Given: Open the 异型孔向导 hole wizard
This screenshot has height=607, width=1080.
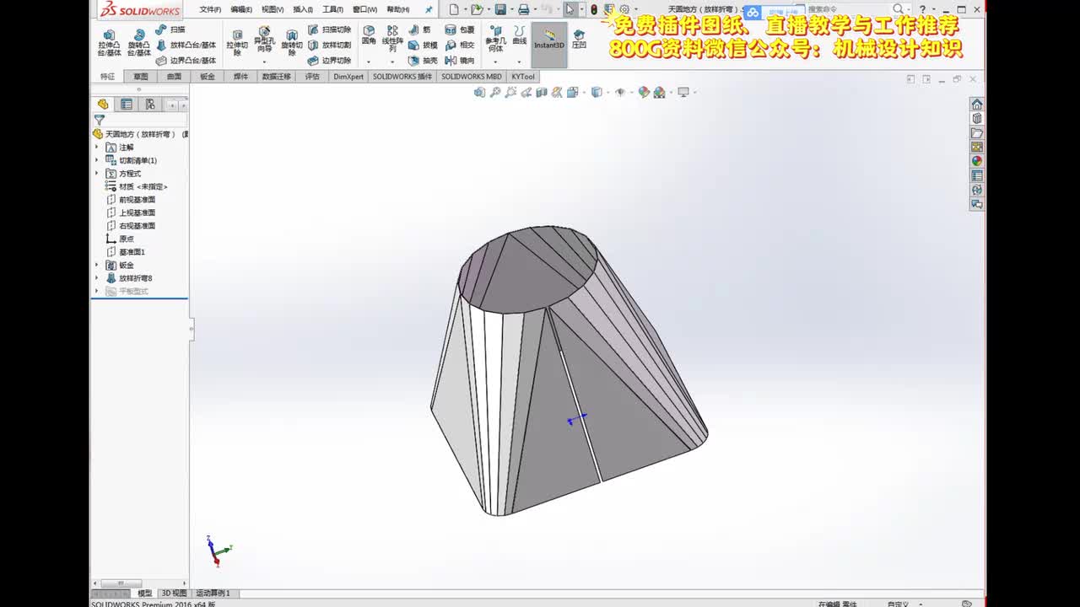Looking at the screenshot, I should [x=264, y=40].
